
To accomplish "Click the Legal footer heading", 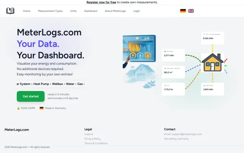I will (88, 129).
